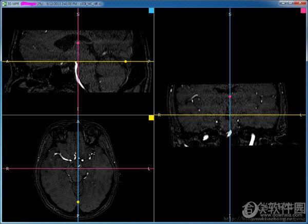Click the bright middle cerebral artery in axial image
Viewport: 308px width, 224px height.
[x=63, y=157]
